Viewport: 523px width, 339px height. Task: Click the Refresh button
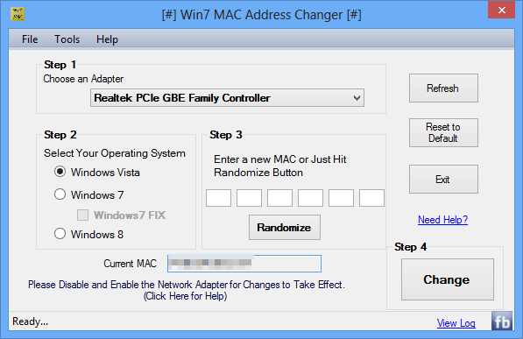(x=443, y=88)
